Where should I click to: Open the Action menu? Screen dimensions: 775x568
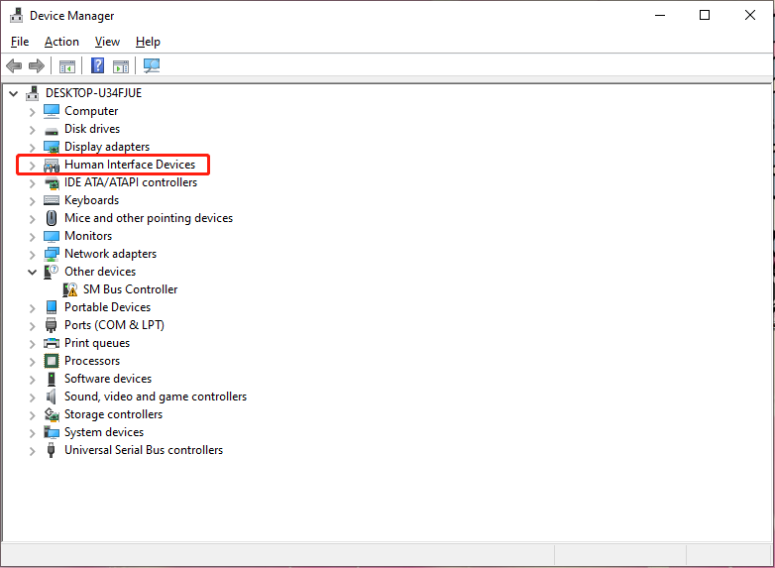[x=61, y=42]
